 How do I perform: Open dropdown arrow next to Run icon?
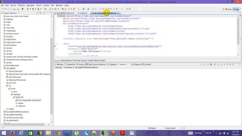[35, 9]
